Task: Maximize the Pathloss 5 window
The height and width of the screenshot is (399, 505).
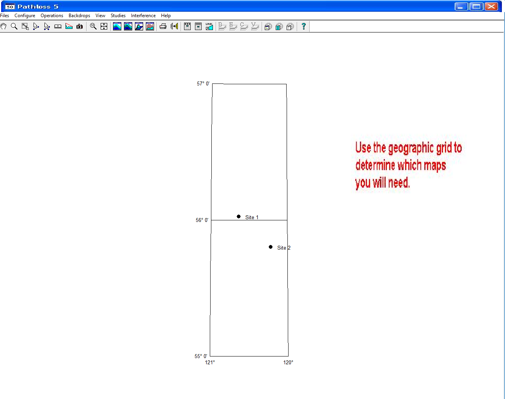Action: (x=476, y=6)
